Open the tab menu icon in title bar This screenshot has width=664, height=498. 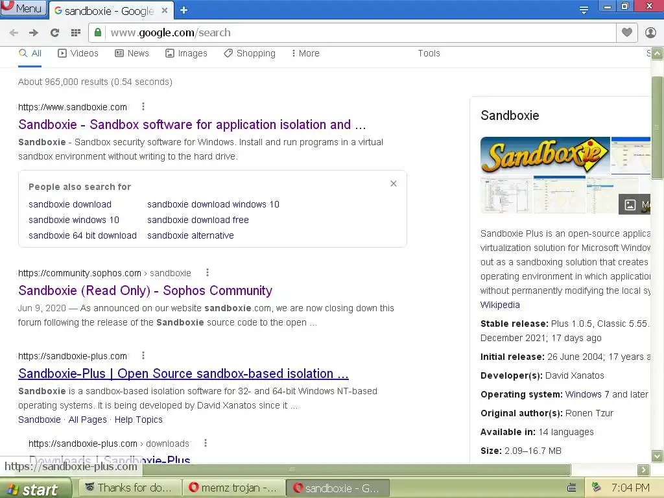click(584, 10)
